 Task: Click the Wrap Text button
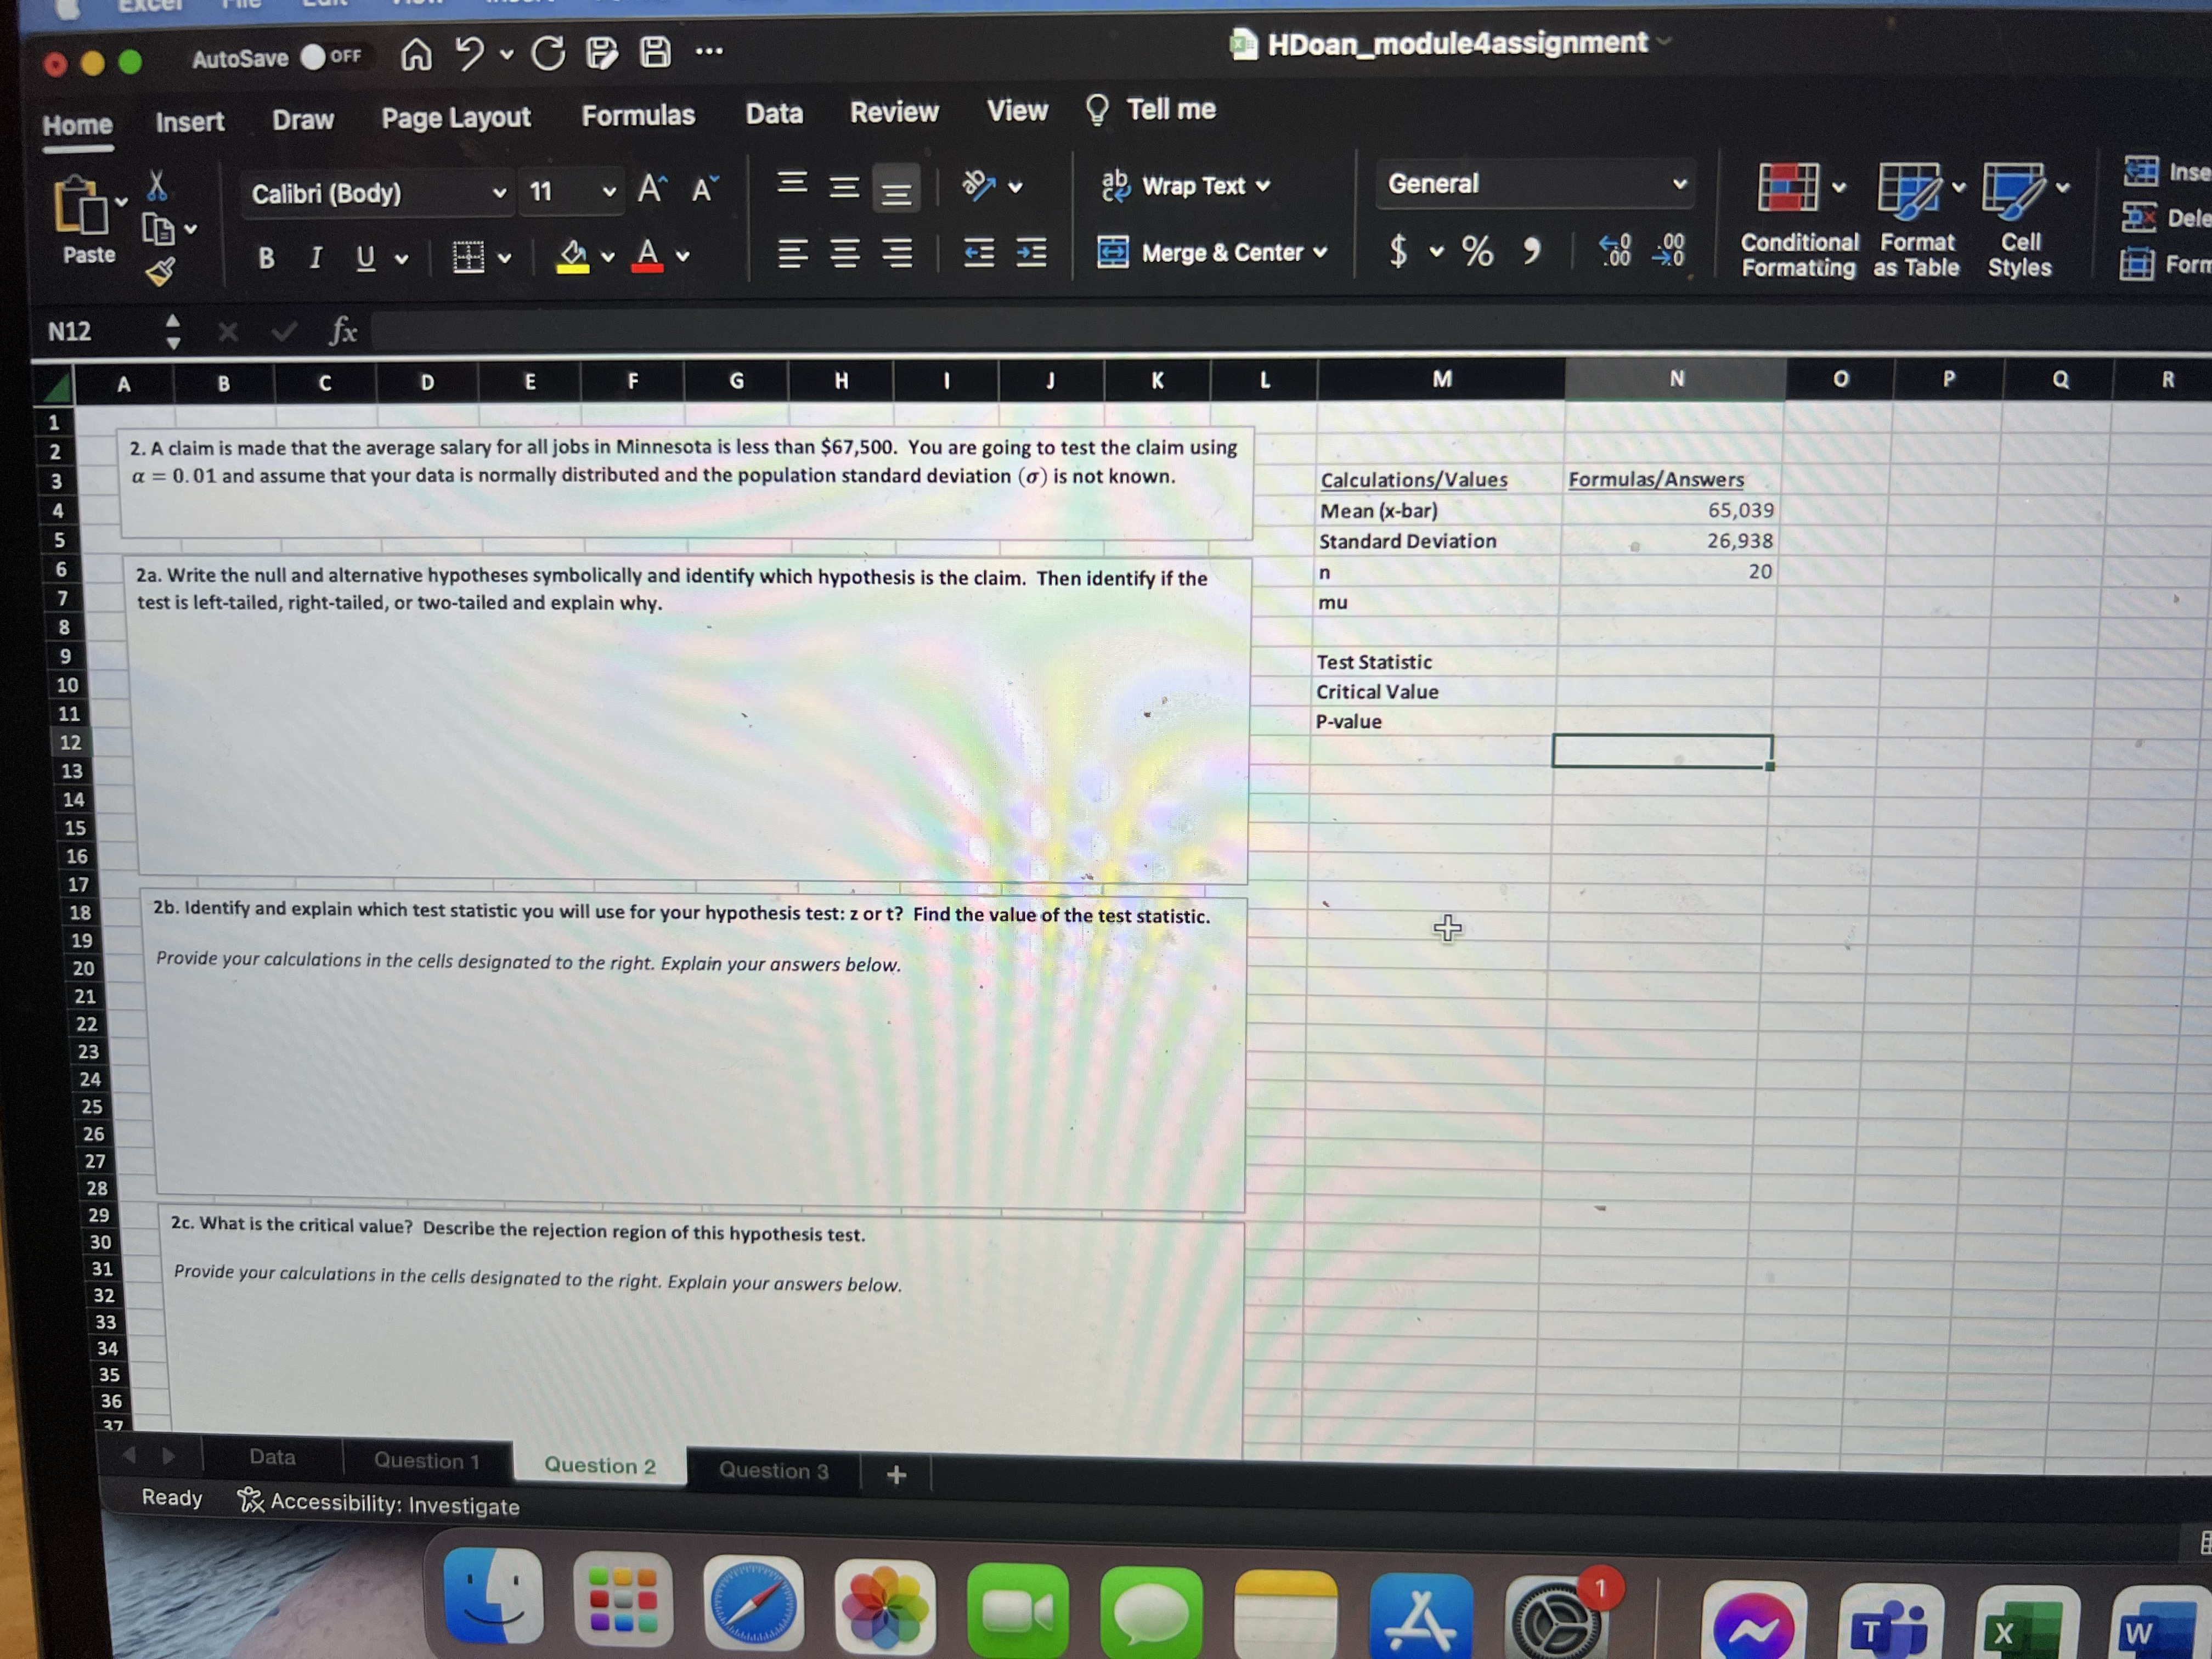click(1184, 186)
